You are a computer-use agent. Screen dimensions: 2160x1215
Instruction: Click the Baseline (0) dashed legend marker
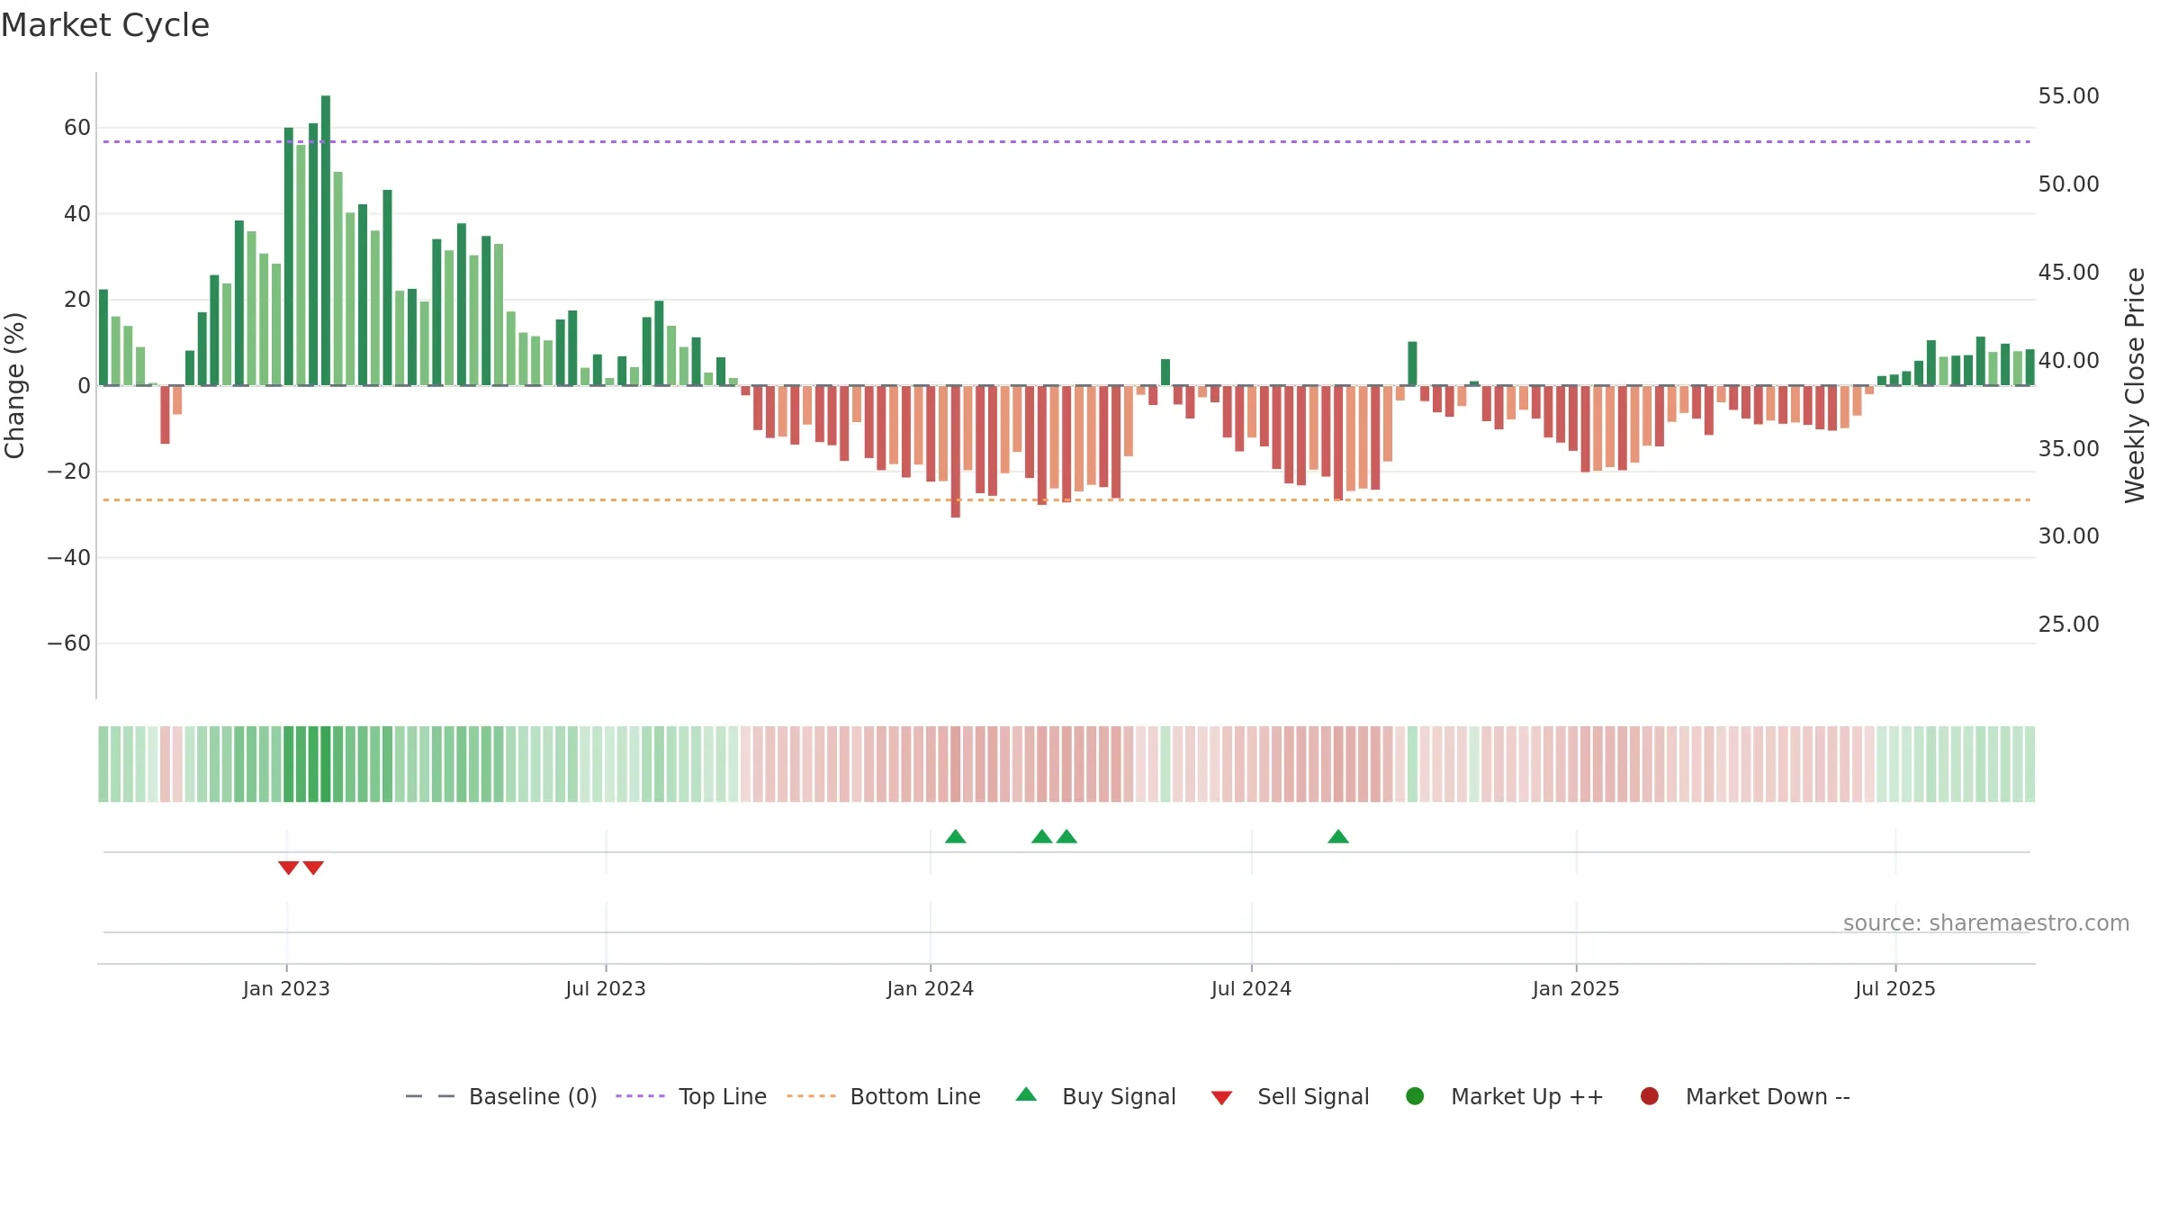click(430, 1096)
